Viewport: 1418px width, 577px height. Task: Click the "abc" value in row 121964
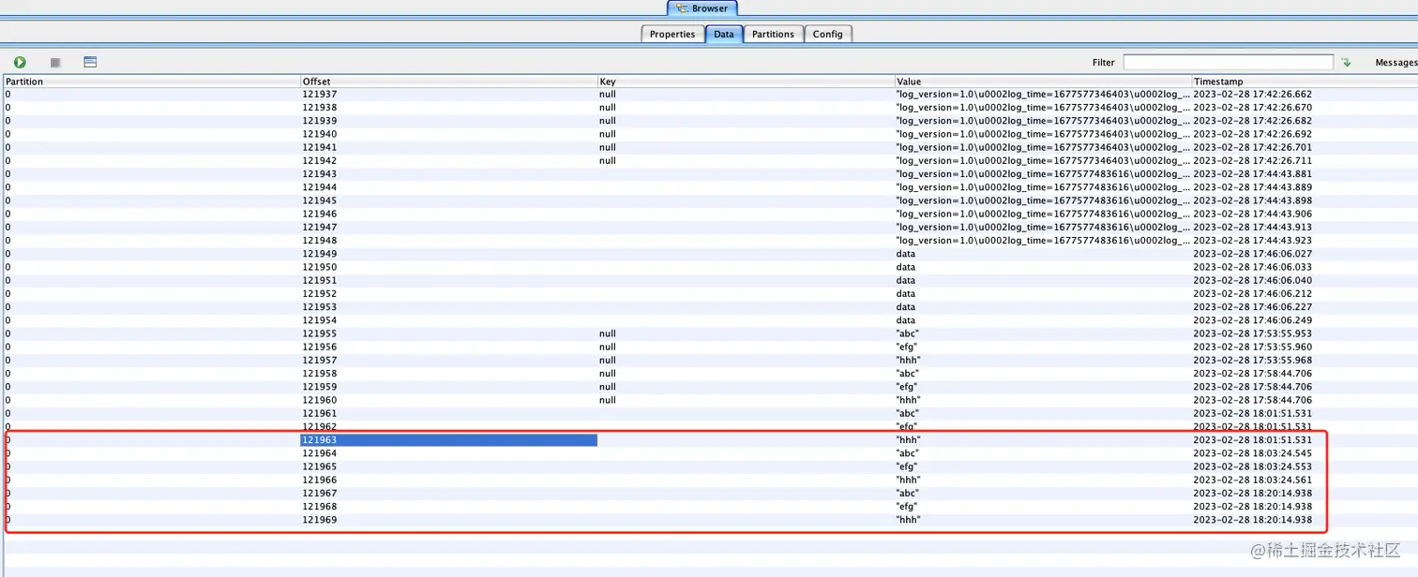click(908, 453)
